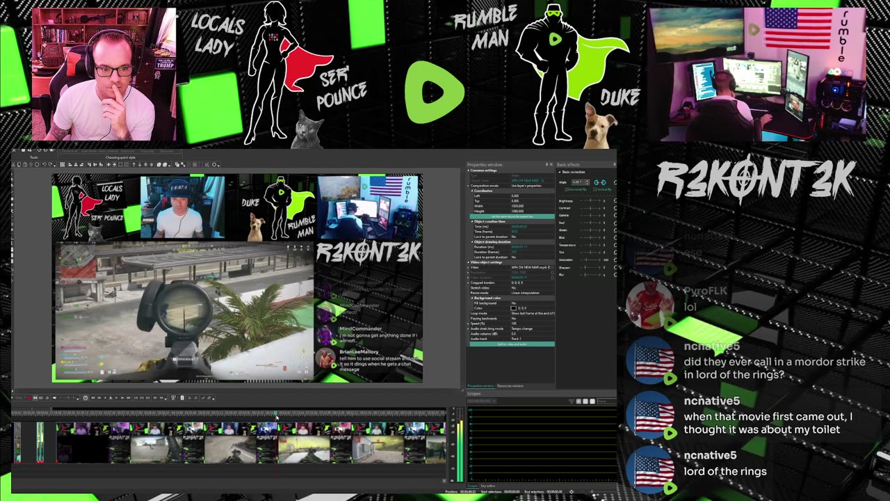Click the Brightness slider
This screenshot has width=890, height=501.
coord(590,200)
